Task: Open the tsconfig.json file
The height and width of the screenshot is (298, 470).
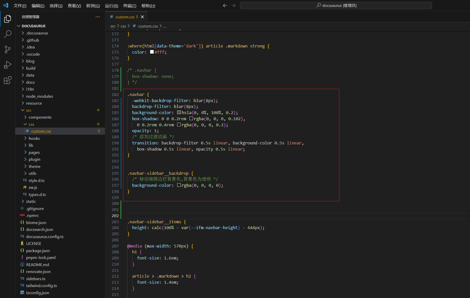Action: pos(38,293)
